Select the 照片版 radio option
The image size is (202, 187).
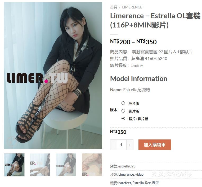click(123, 103)
